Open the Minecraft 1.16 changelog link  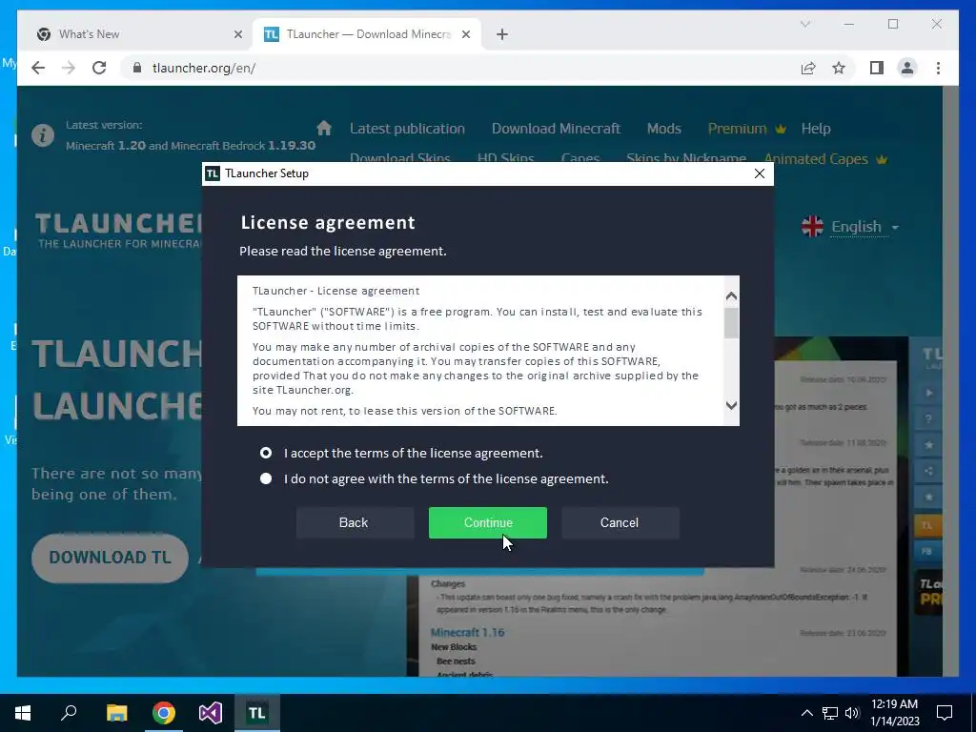[467, 633]
